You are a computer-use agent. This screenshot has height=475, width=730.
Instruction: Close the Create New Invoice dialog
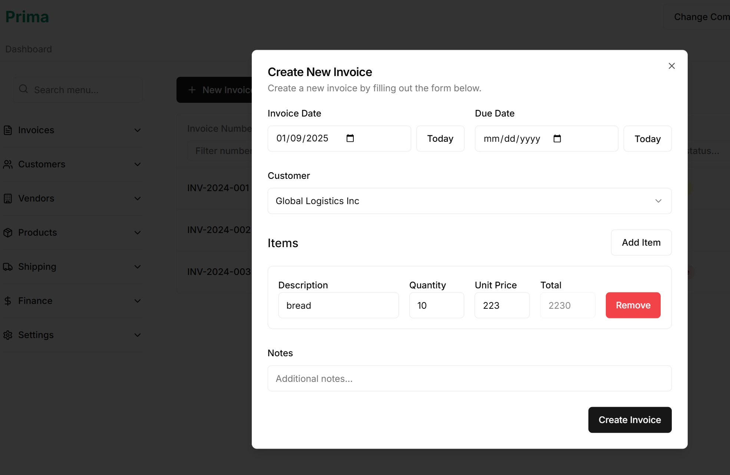coord(671,66)
